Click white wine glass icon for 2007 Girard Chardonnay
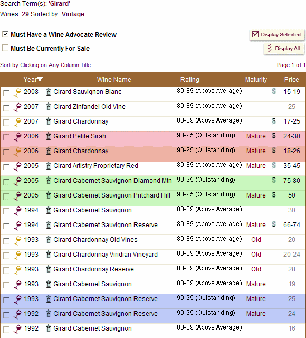Image resolution: width=306 pixels, height=338 pixels. tap(17, 122)
